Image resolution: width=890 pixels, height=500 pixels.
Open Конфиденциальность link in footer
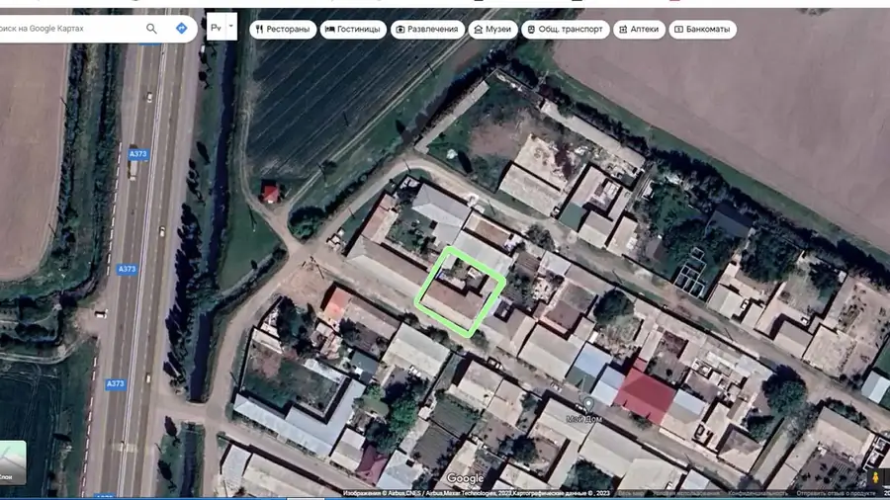pyautogui.click(x=757, y=493)
